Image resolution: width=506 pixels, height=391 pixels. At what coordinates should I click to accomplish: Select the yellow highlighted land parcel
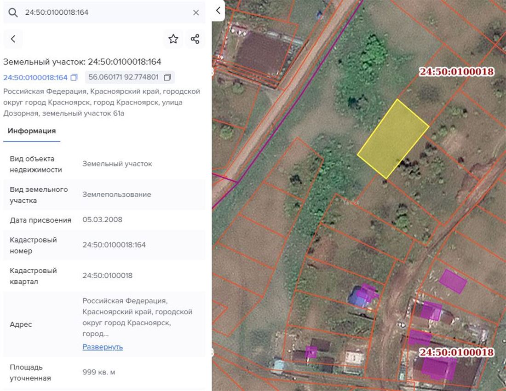392,138
